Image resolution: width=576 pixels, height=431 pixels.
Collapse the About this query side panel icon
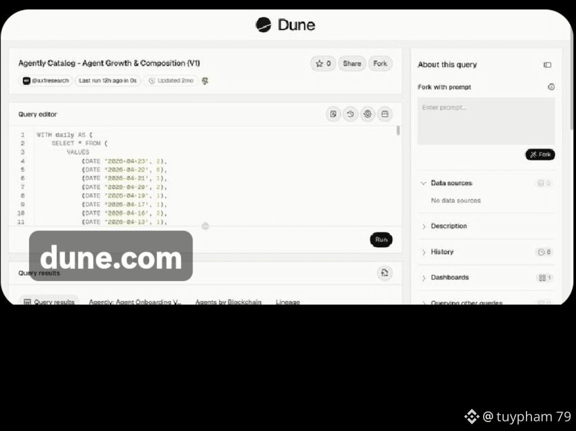(x=548, y=65)
